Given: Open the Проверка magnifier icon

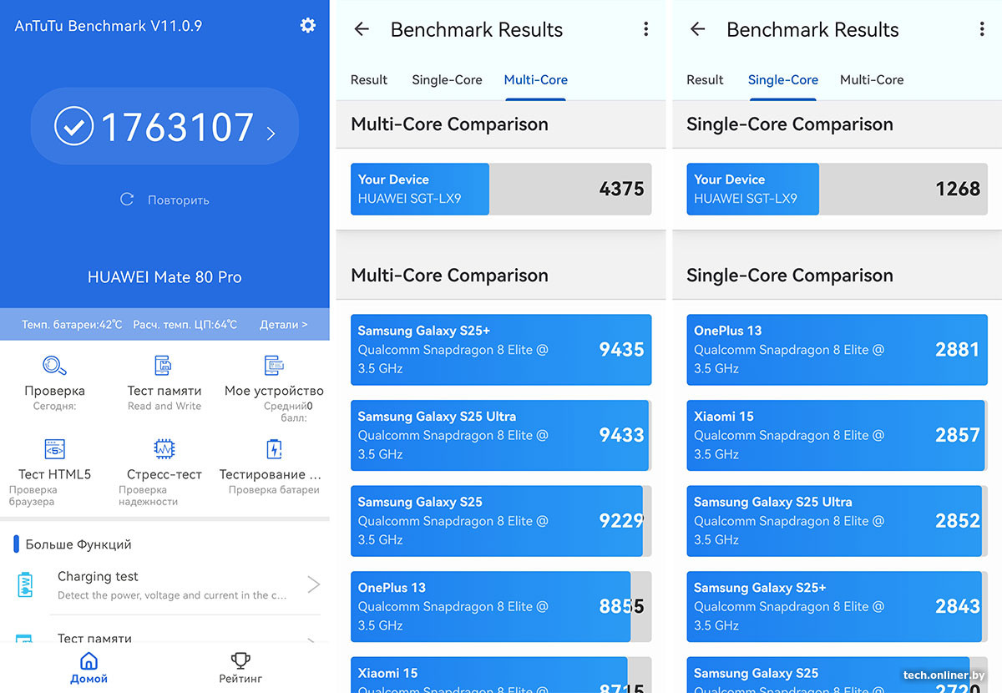Looking at the screenshot, I should point(54,366).
